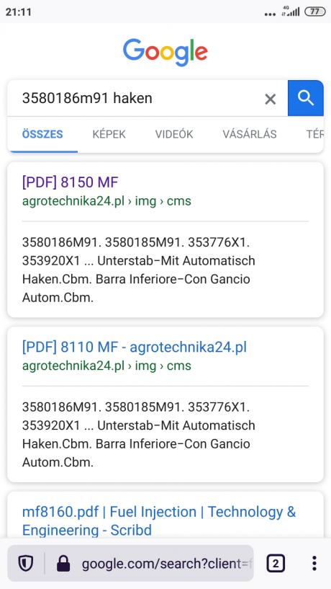Tap the battery indicator in status bar
Viewport: 331px width, 589px height.
[315, 12]
